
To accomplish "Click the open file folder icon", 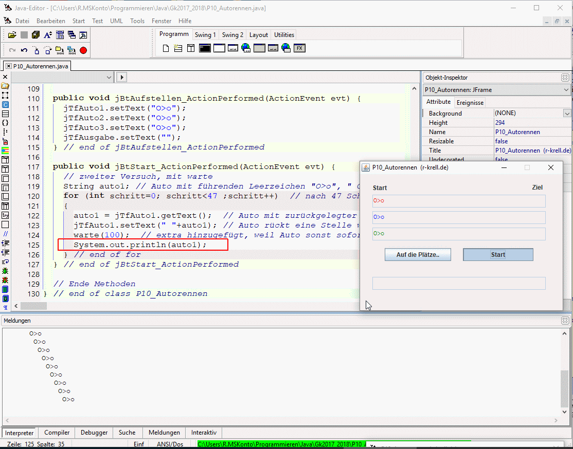I will pos(12,35).
